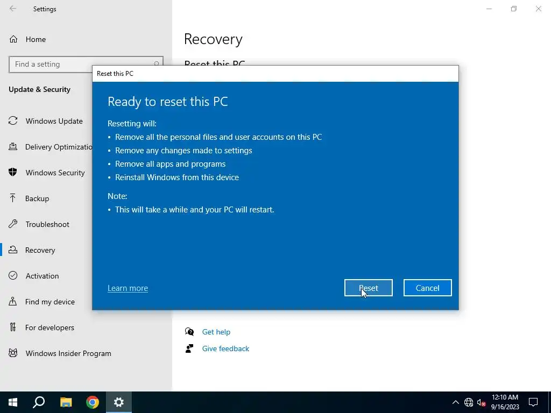This screenshot has height=413, width=551.
Task: Launch File Explorer from taskbar
Action: (66, 402)
